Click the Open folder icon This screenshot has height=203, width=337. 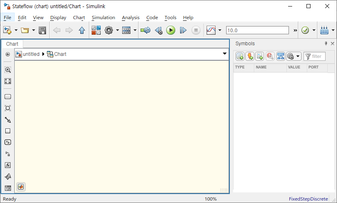click(x=25, y=30)
